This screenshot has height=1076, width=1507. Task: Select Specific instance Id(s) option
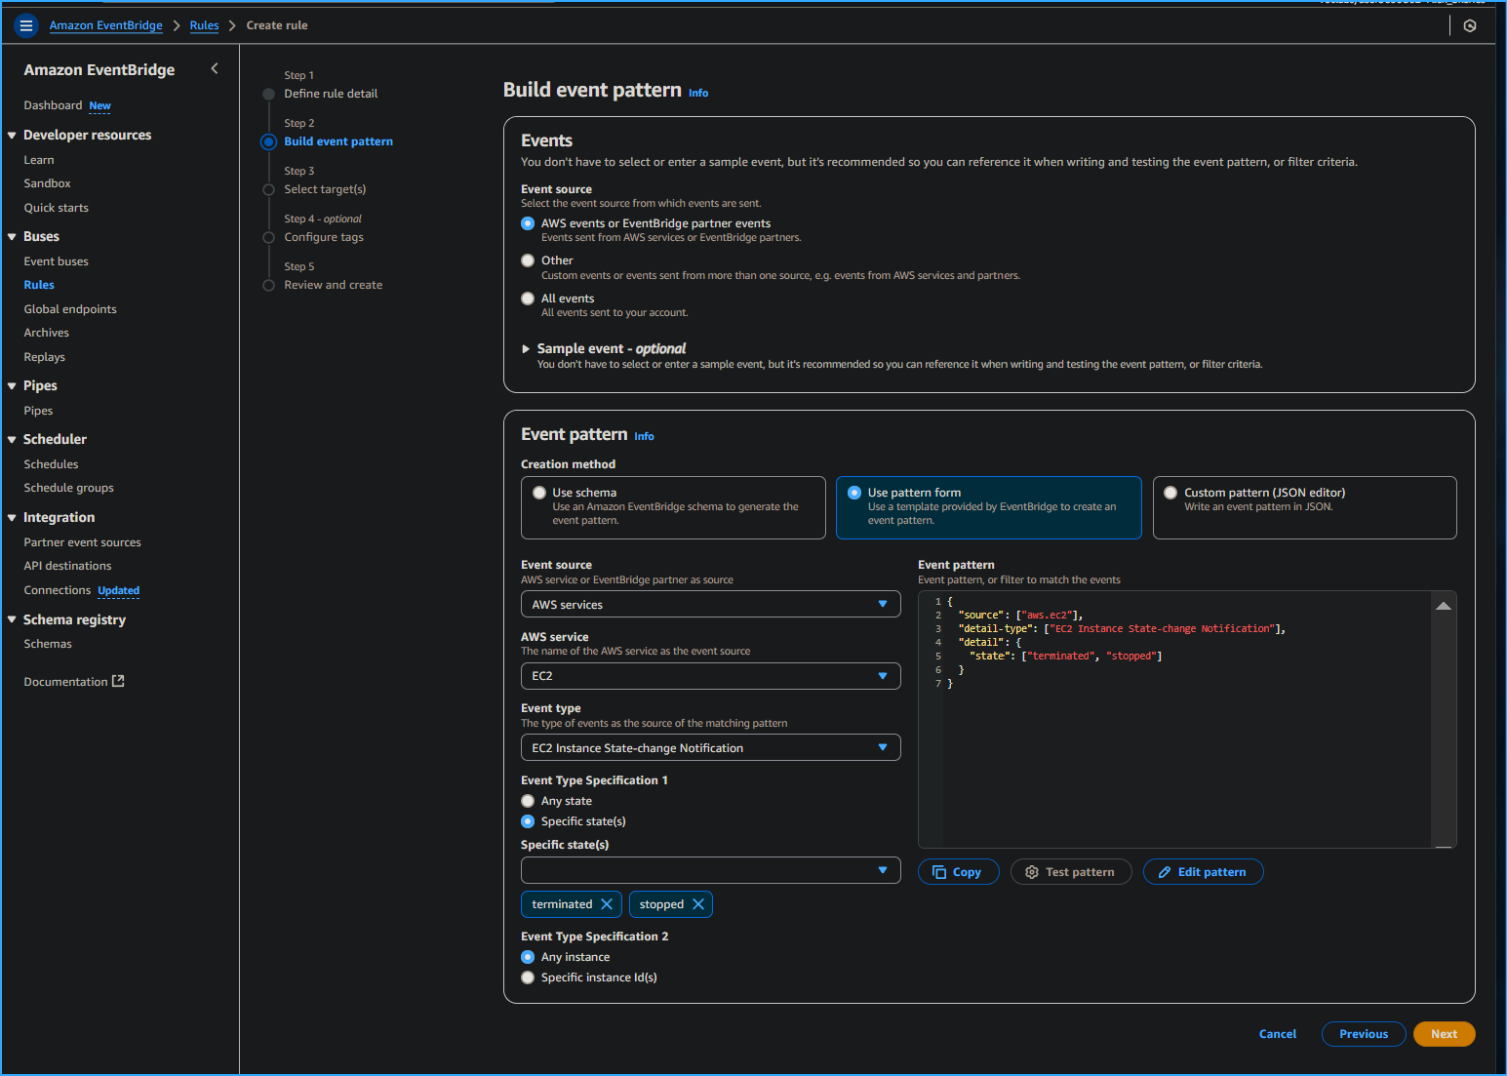528,976
